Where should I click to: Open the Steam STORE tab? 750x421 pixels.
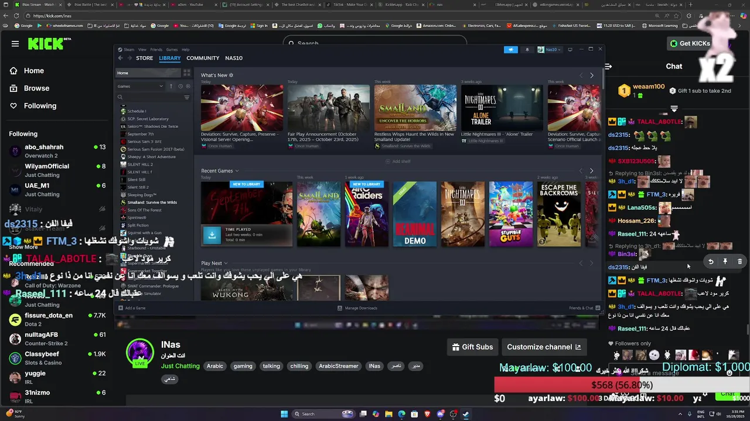(144, 58)
